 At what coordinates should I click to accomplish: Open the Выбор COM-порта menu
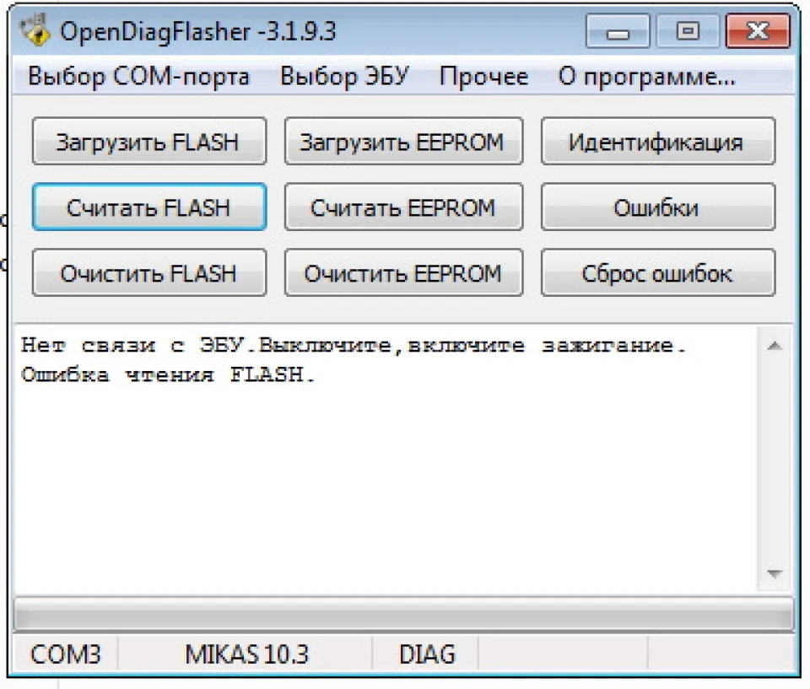[138, 77]
